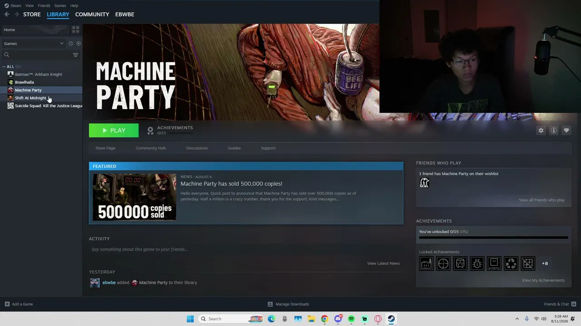Select the Batman: Arkham Knight game icon
Viewport: 581px width, 326px height.
click(10, 74)
